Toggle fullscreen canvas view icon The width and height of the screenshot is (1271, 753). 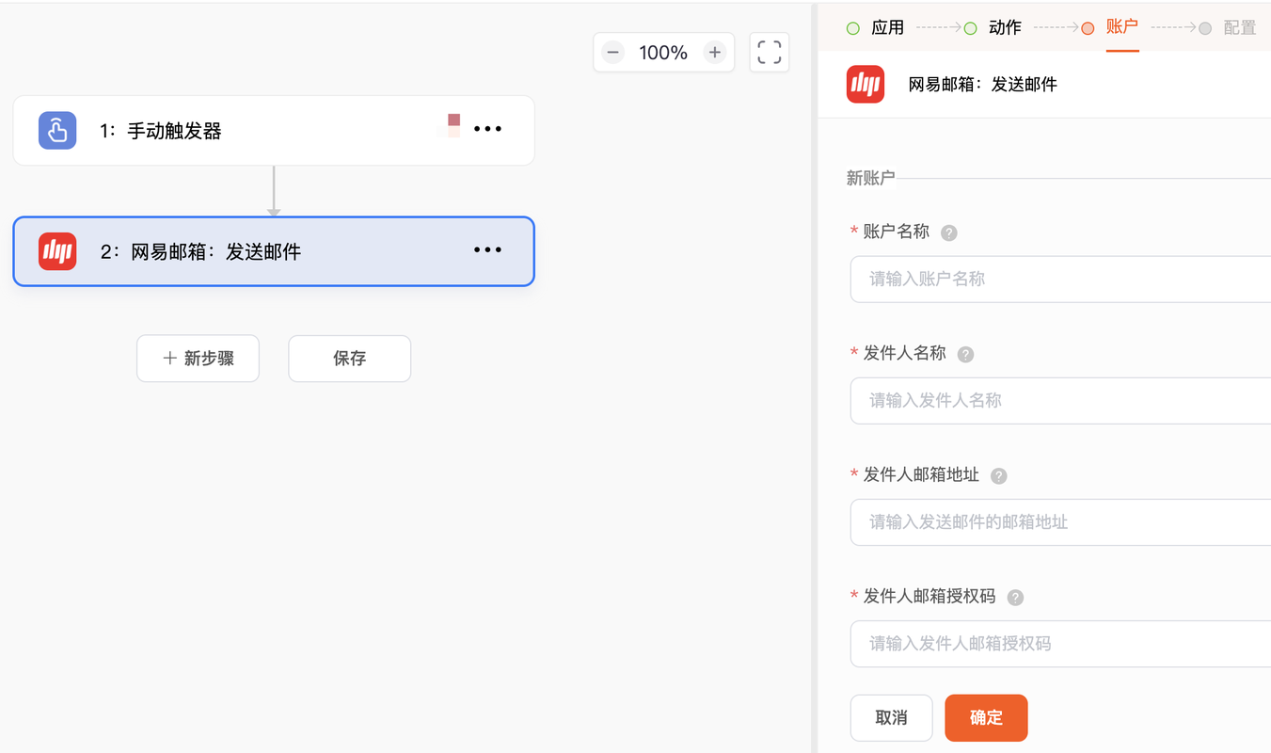tap(770, 53)
